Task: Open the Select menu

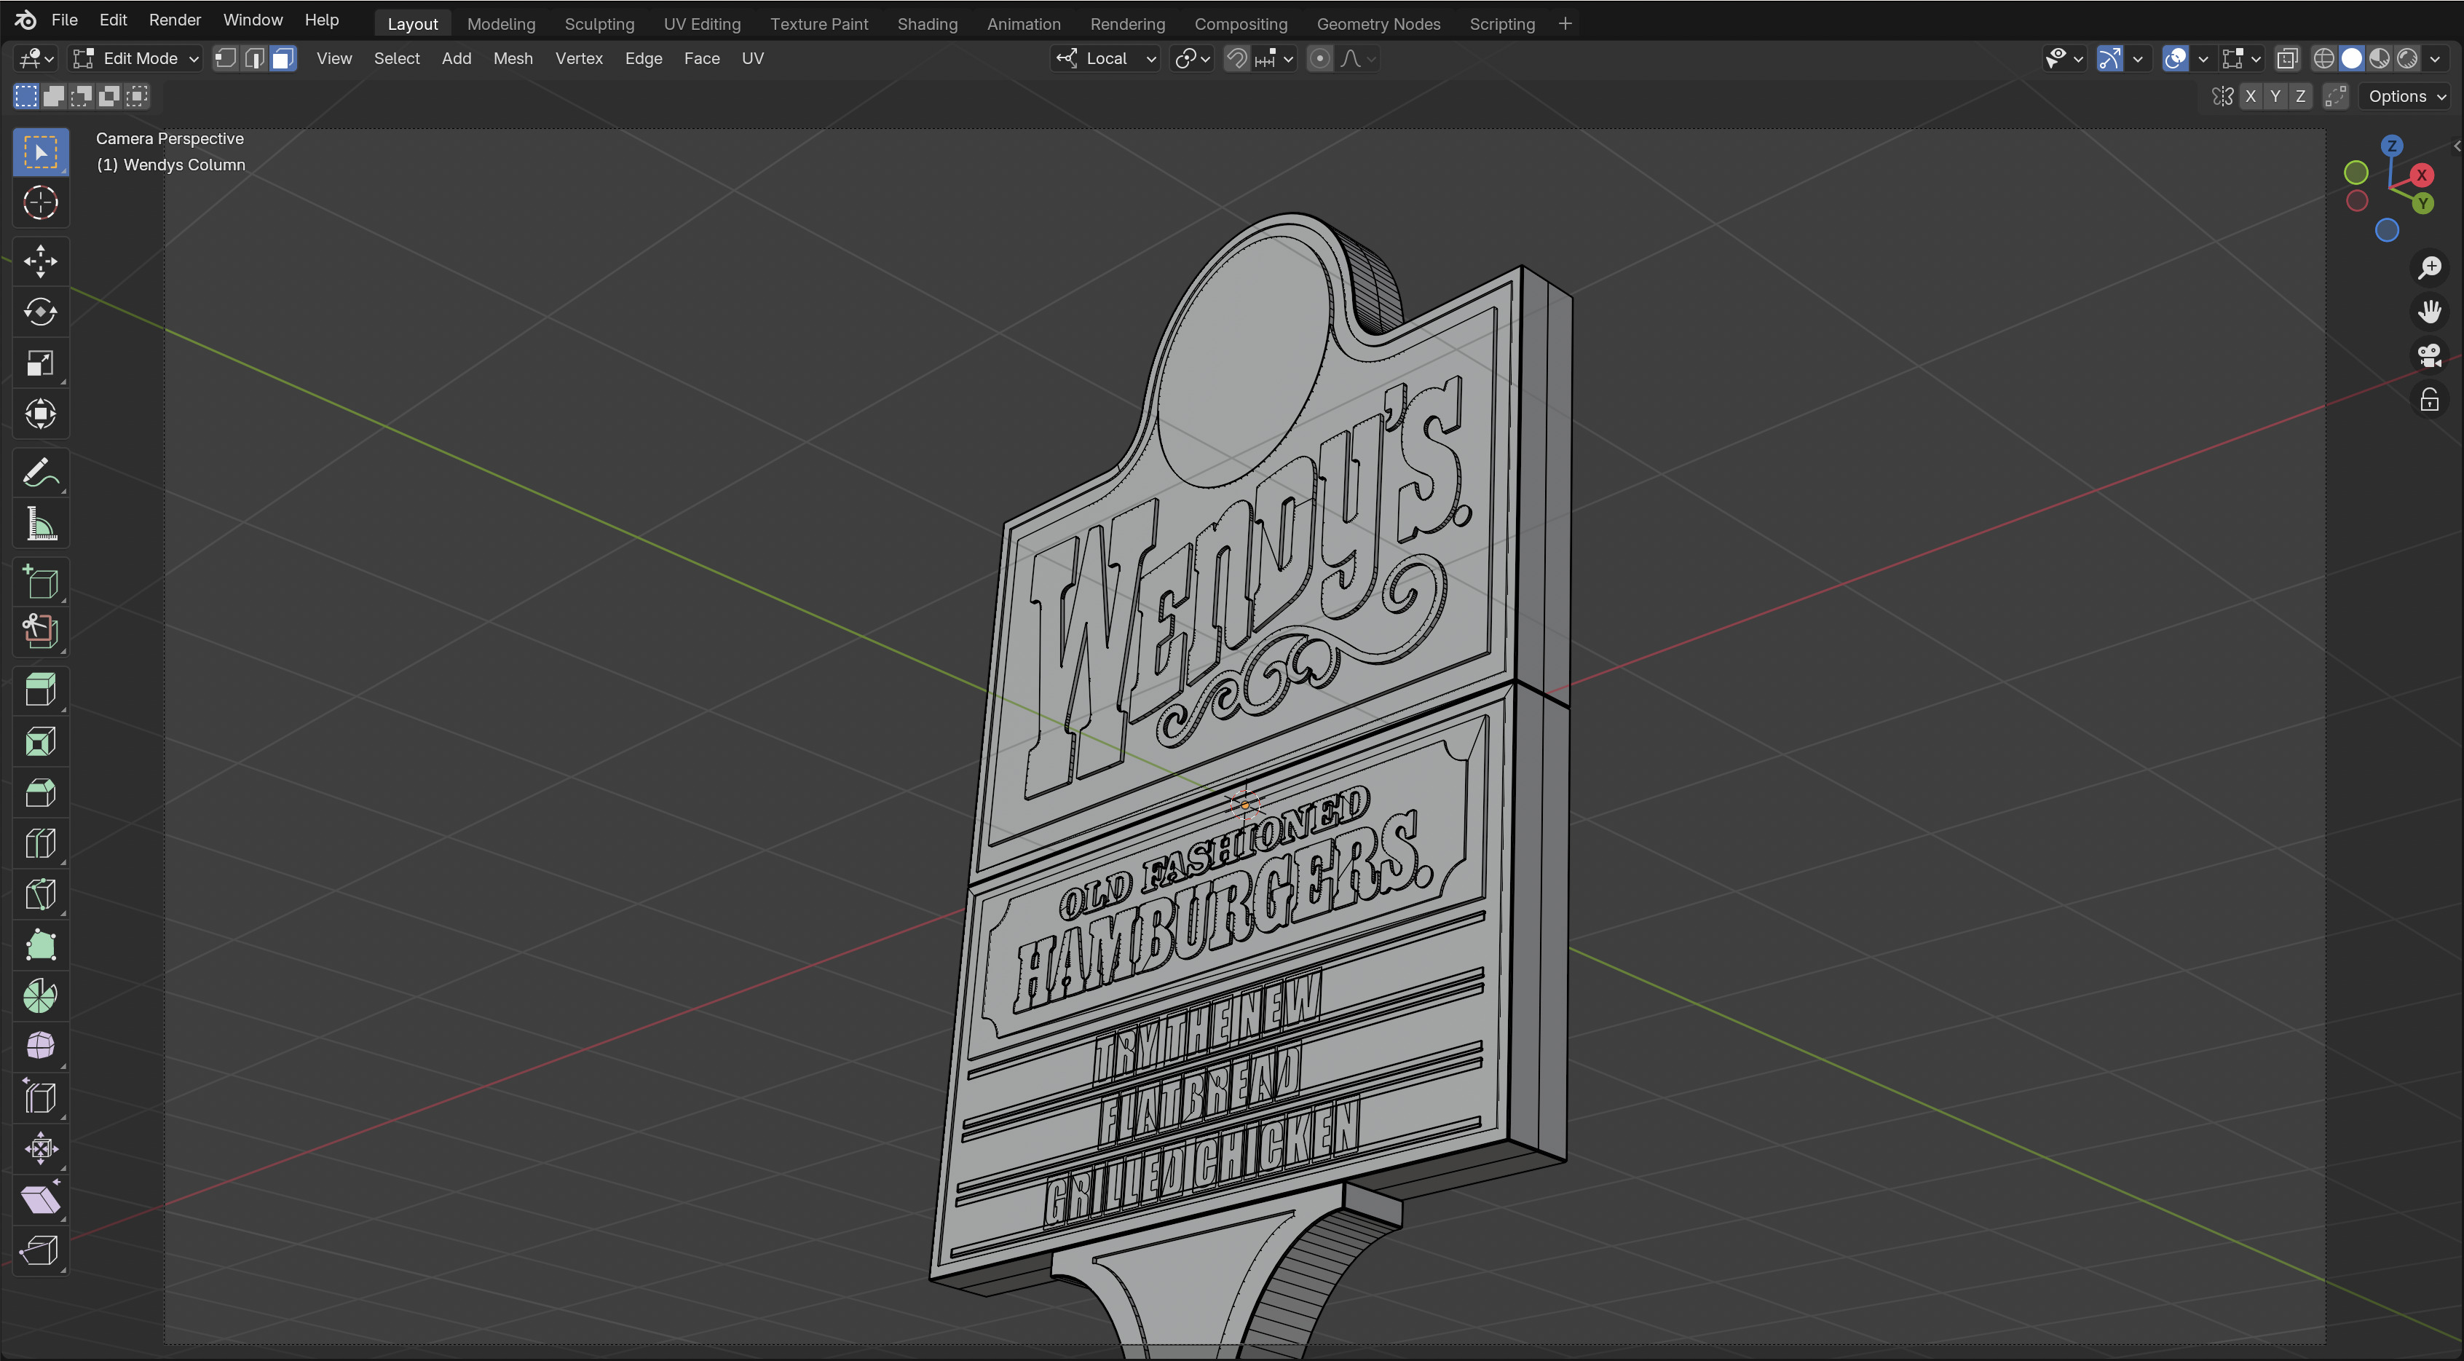Action: tap(396, 58)
